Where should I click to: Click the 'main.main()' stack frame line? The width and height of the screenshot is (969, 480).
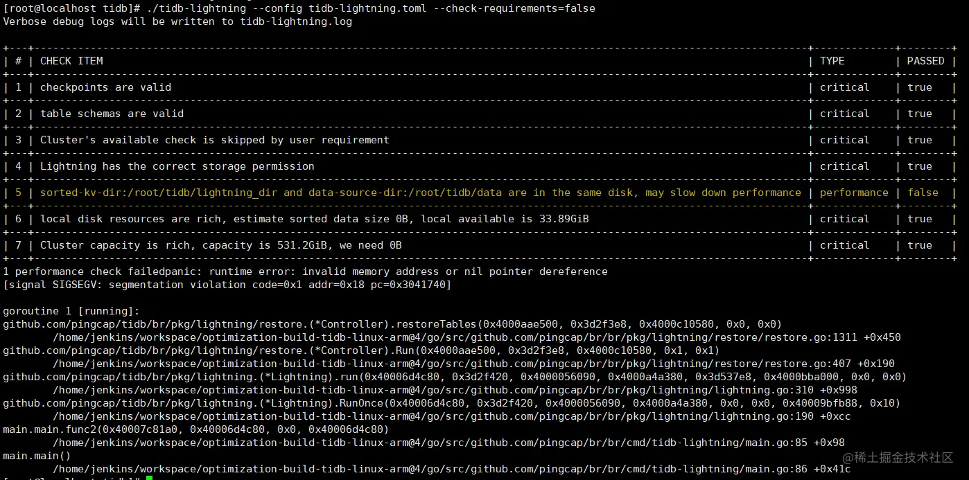tap(37, 456)
